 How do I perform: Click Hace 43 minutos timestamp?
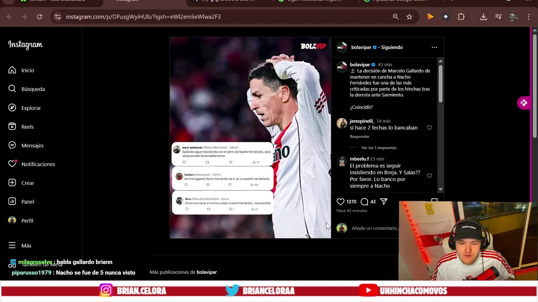352,211
